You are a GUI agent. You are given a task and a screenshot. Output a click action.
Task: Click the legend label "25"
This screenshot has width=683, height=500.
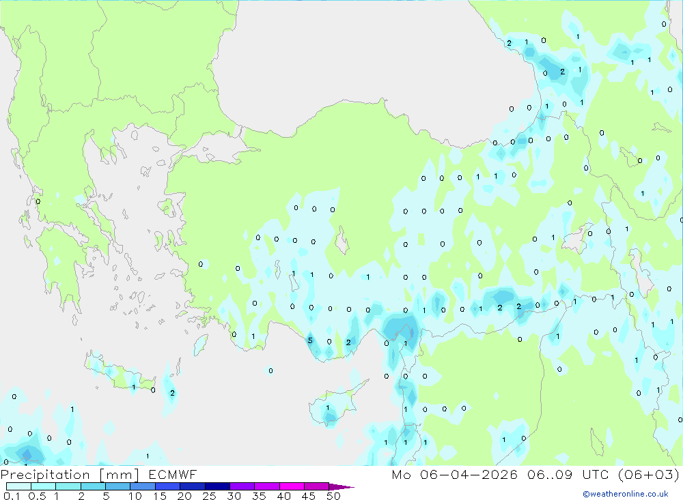[209, 496]
